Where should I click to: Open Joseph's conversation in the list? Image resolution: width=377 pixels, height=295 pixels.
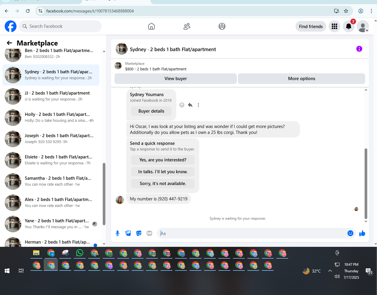(x=51, y=139)
